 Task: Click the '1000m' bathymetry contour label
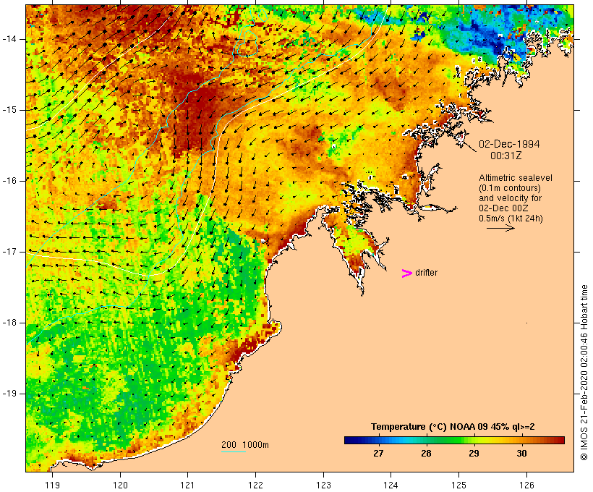coord(255,445)
